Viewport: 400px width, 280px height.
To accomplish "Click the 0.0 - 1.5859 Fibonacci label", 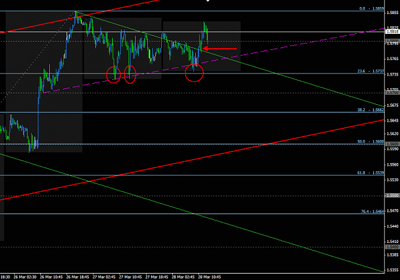I will (x=371, y=9).
